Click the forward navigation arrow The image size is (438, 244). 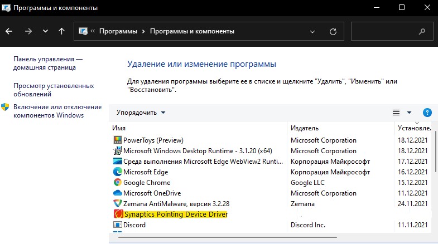click(28, 31)
